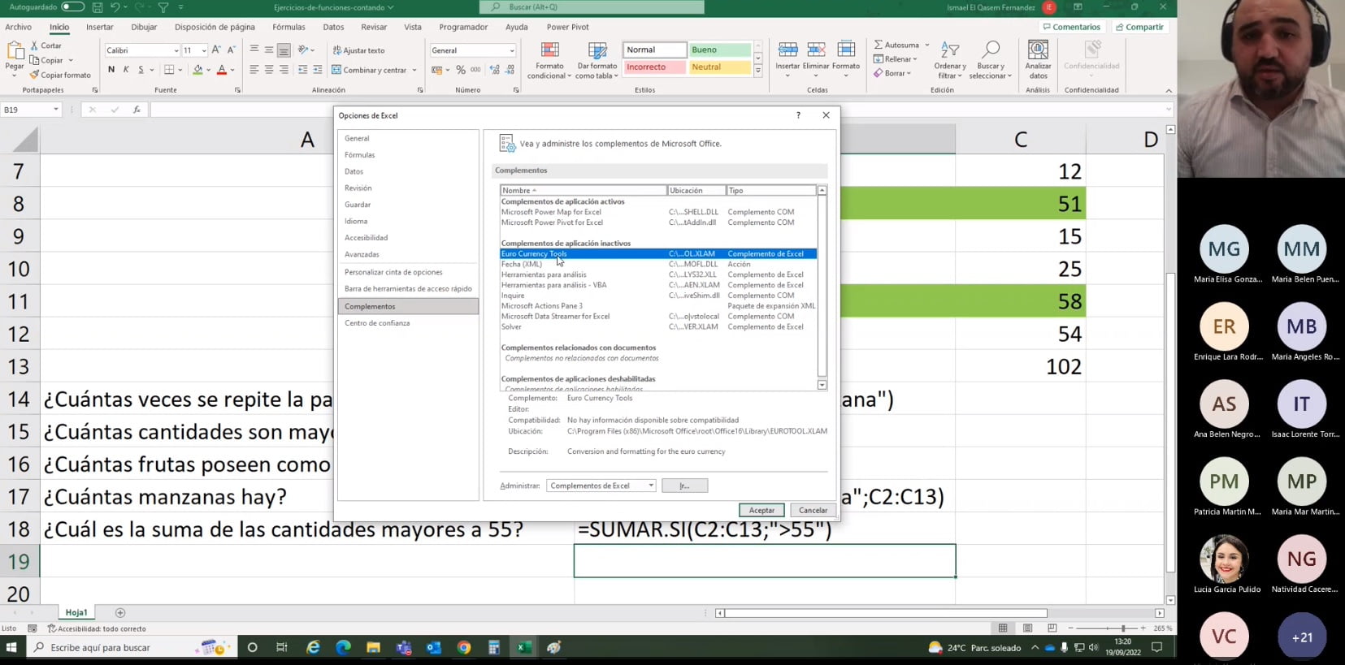Viewport: 1345px width, 665px height.
Task: Open the Rellenar fill dropdown
Action: [895, 59]
